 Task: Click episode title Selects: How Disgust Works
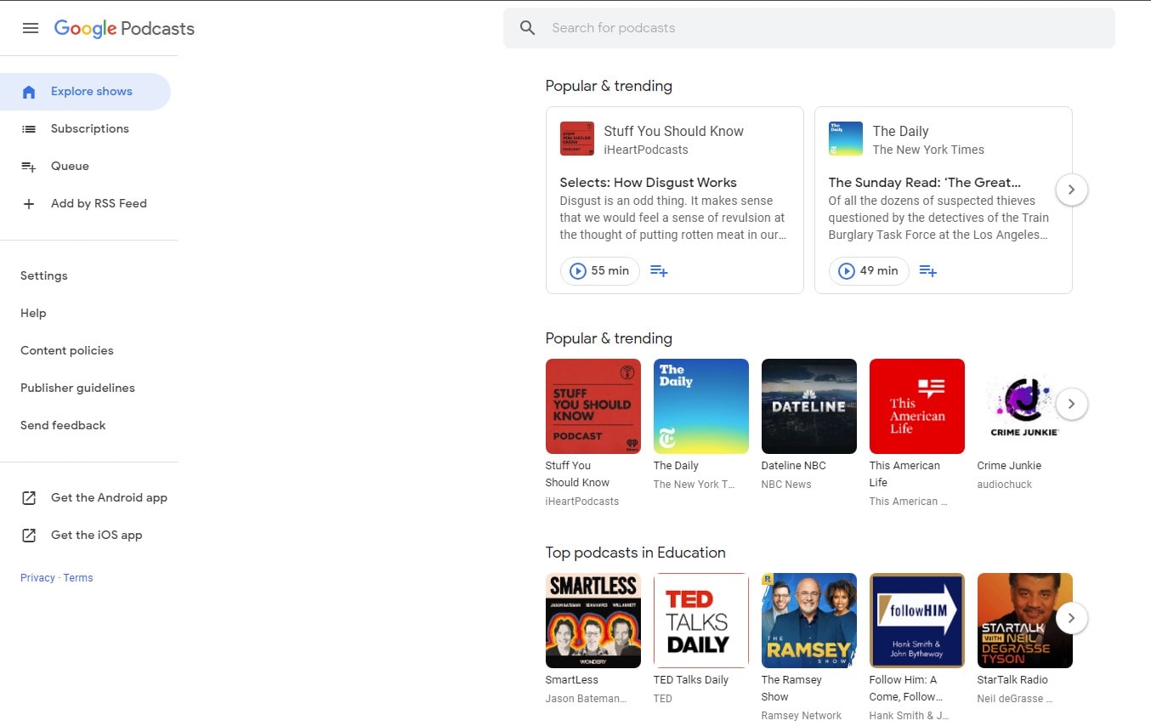(648, 183)
